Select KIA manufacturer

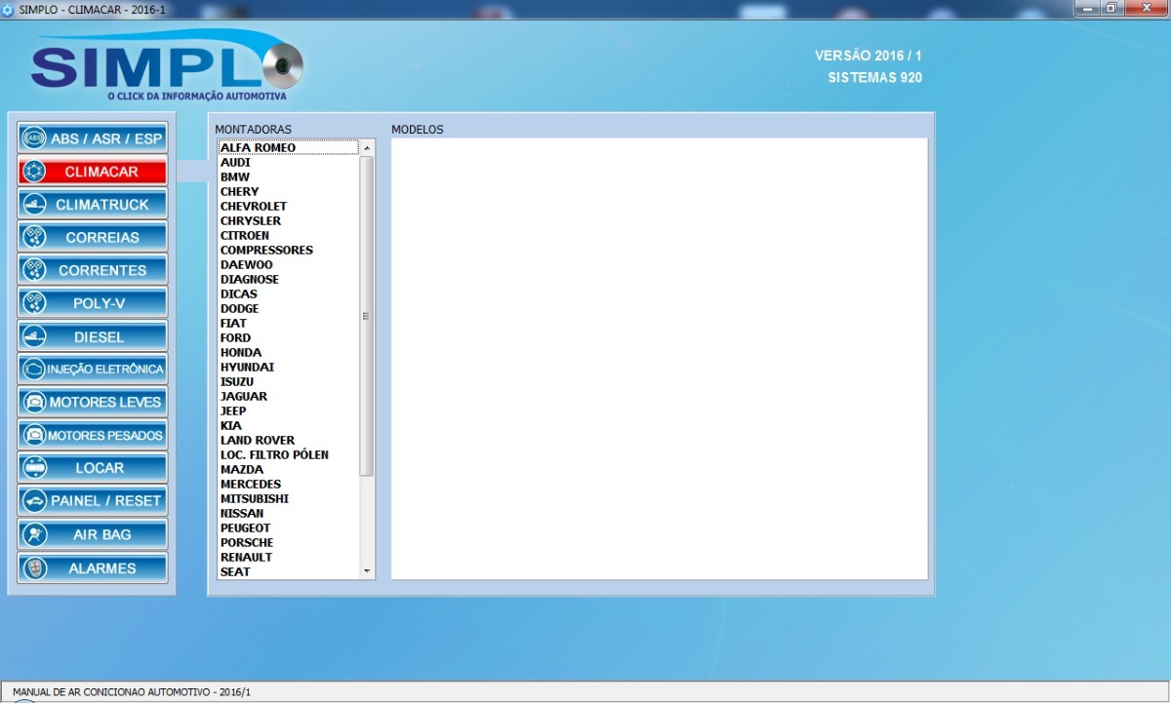pos(288,425)
